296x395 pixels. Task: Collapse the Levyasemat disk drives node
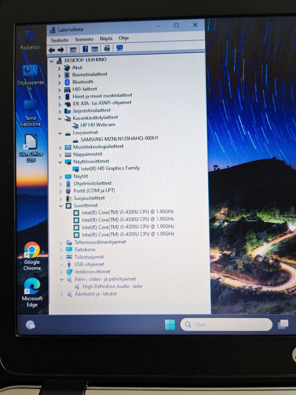point(60,133)
